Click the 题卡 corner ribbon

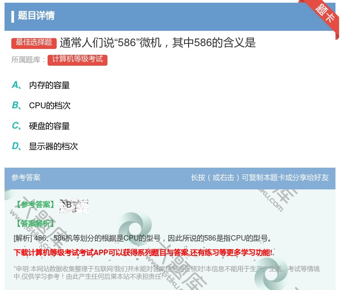point(325,13)
